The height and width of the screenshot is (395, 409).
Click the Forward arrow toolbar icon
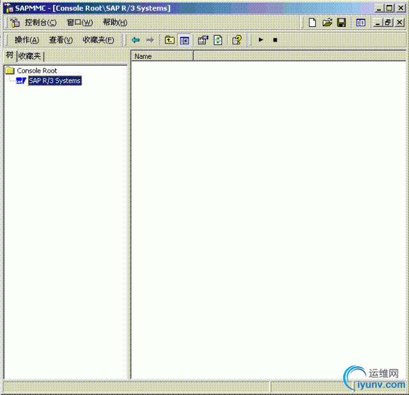(150, 40)
